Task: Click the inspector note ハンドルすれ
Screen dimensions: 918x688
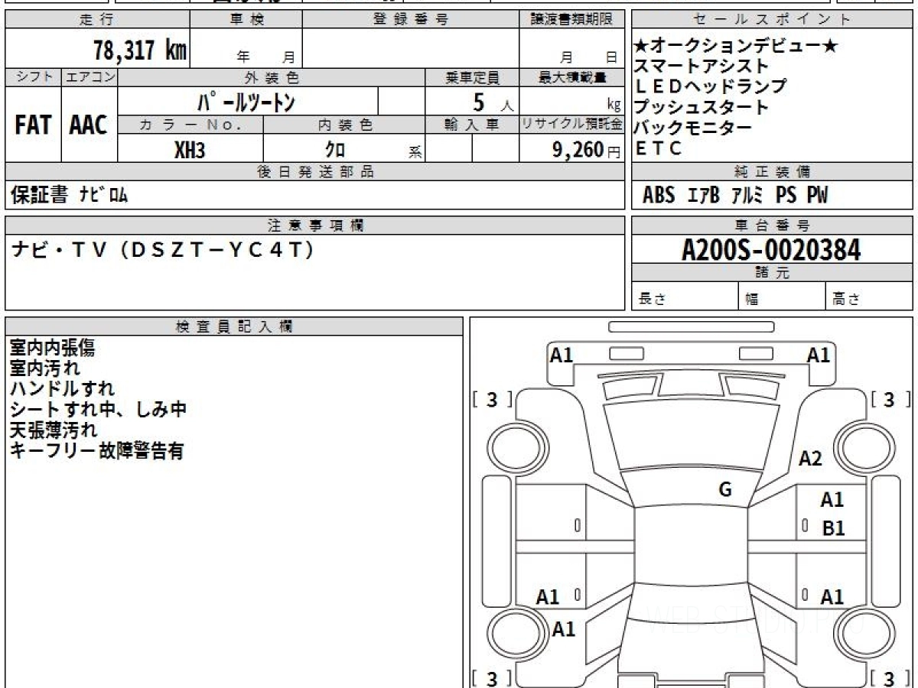Action: tap(62, 389)
